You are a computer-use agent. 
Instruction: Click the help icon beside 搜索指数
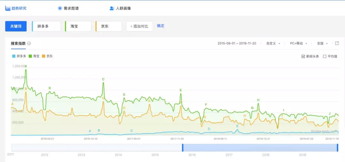(x=29, y=44)
